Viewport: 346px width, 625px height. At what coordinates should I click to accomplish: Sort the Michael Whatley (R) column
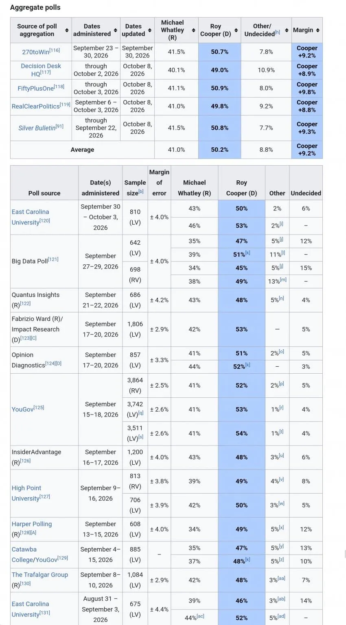[x=193, y=30]
